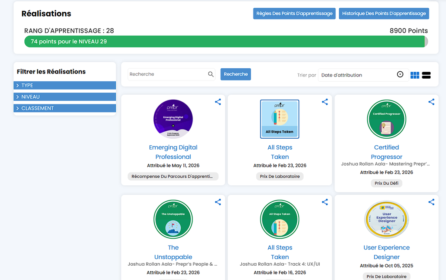446x280 pixels.
Task: Click the green level progress bar
Action: point(226,41)
